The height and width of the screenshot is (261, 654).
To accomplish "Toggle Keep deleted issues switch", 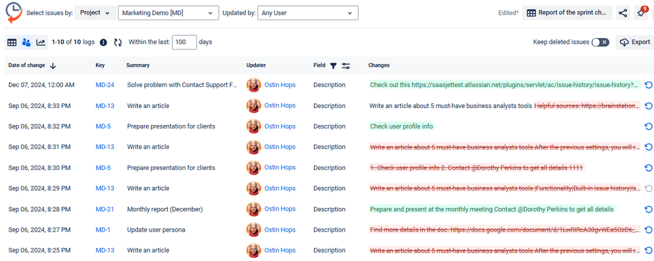I will point(600,42).
